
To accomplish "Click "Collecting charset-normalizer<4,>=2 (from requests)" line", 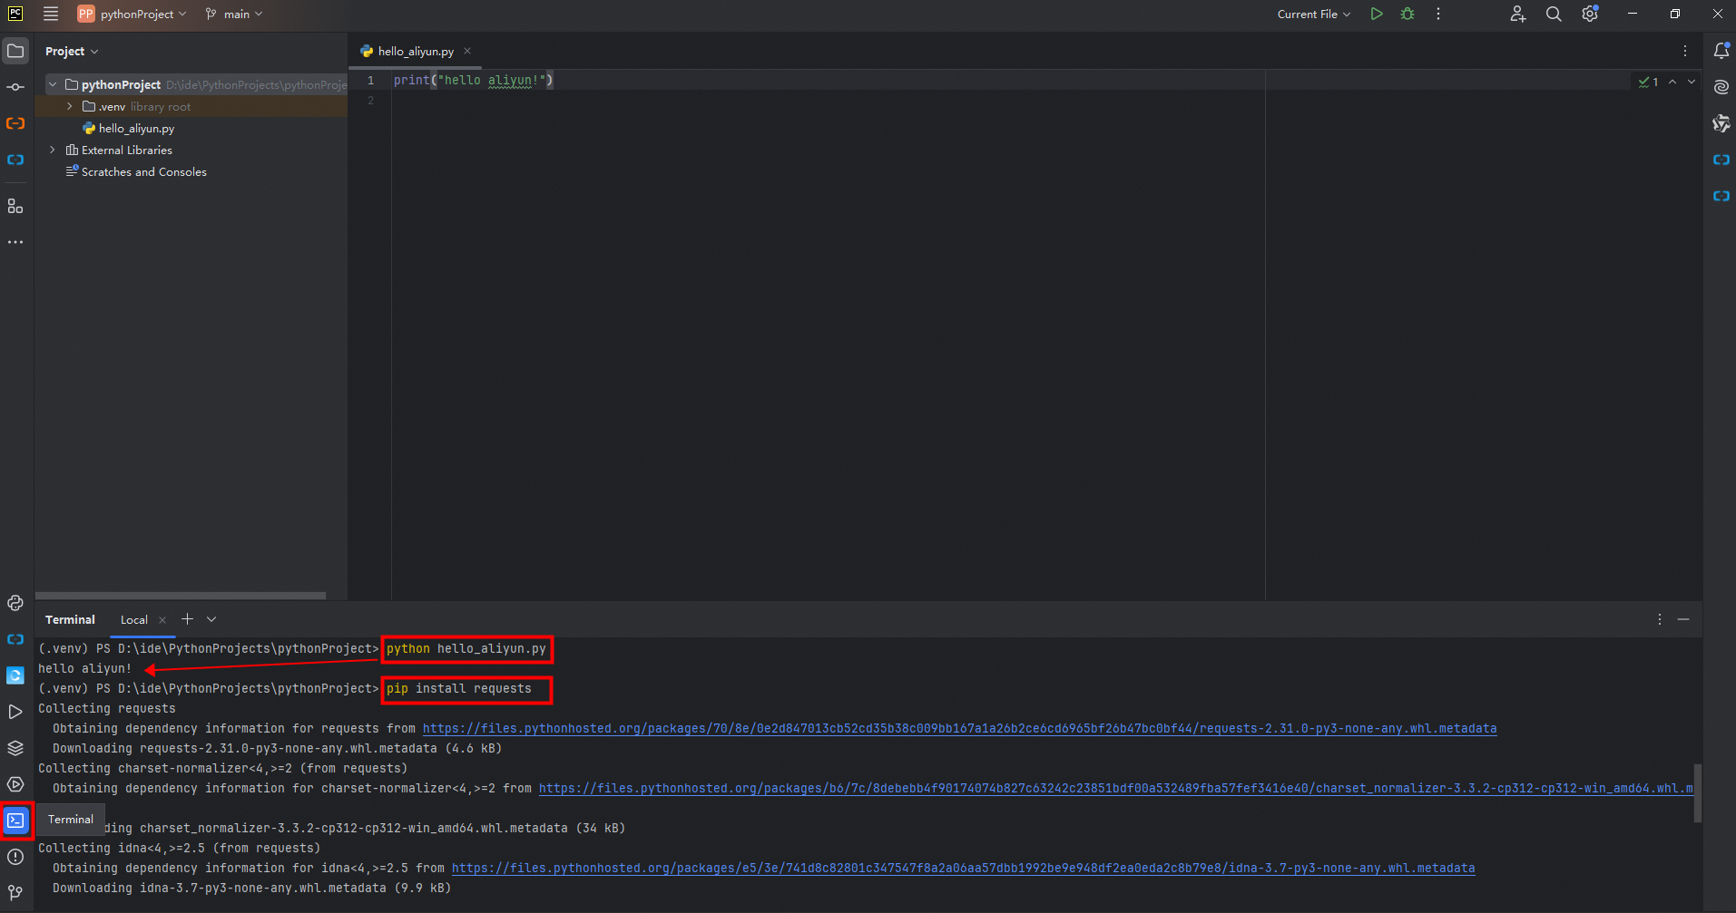I will 222,768.
